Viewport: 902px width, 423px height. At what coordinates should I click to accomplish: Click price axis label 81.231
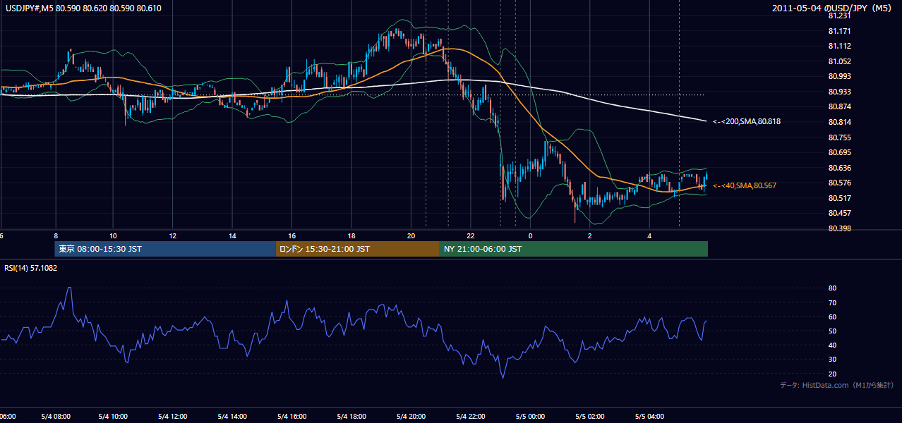tap(839, 16)
